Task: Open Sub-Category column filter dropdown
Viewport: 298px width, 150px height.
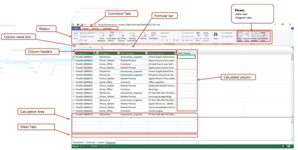Action: pos(146,53)
